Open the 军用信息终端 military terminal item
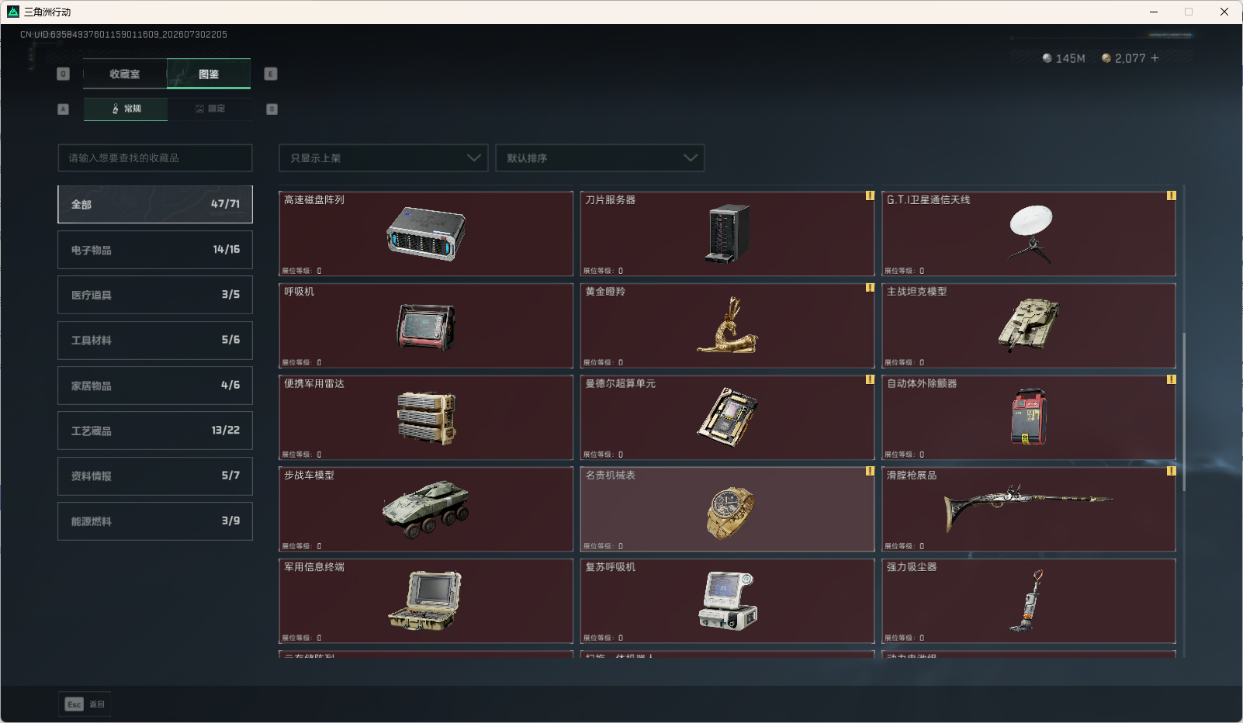1243x723 pixels. tap(426, 601)
